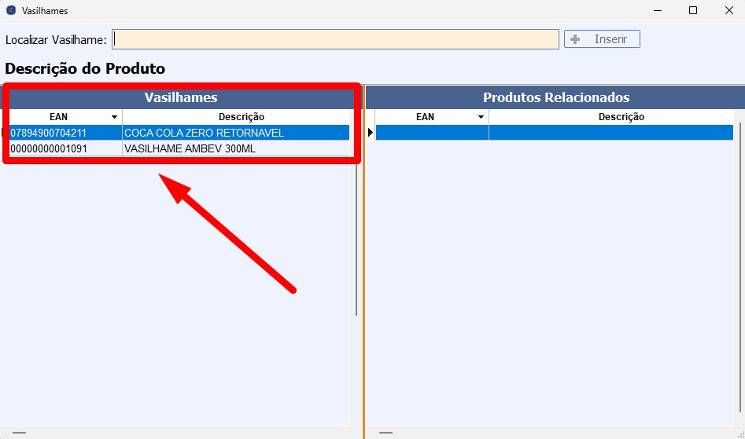The image size is (745, 439).
Task: Open the EAN dropdown in Vasilhames
Action: 114,117
